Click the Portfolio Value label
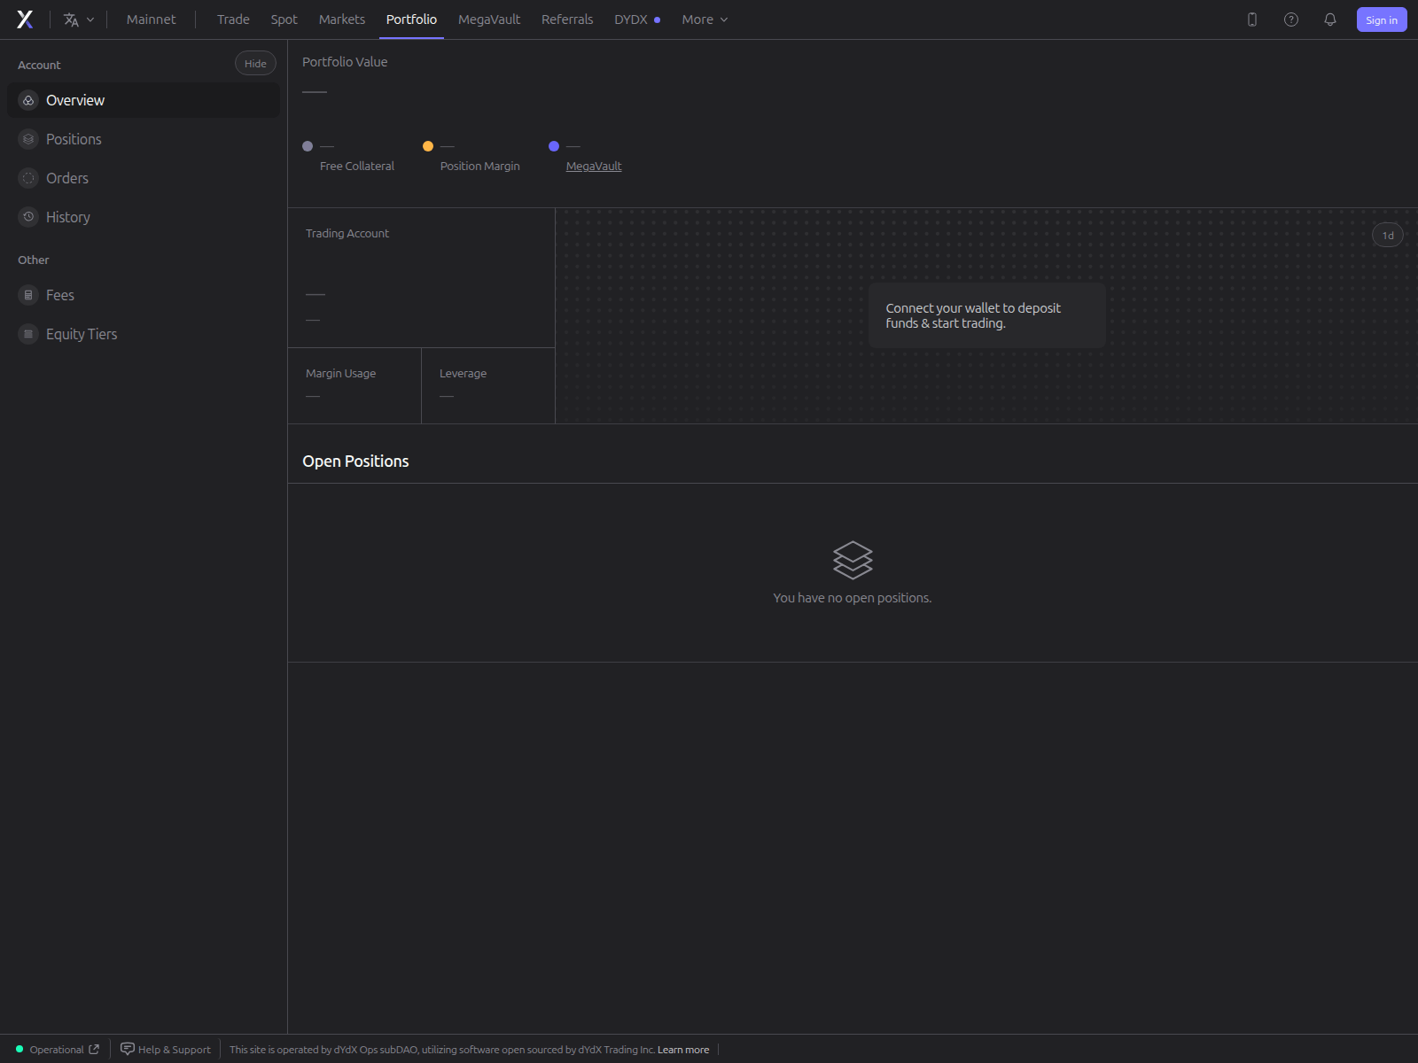The image size is (1418, 1063). [x=345, y=62]
